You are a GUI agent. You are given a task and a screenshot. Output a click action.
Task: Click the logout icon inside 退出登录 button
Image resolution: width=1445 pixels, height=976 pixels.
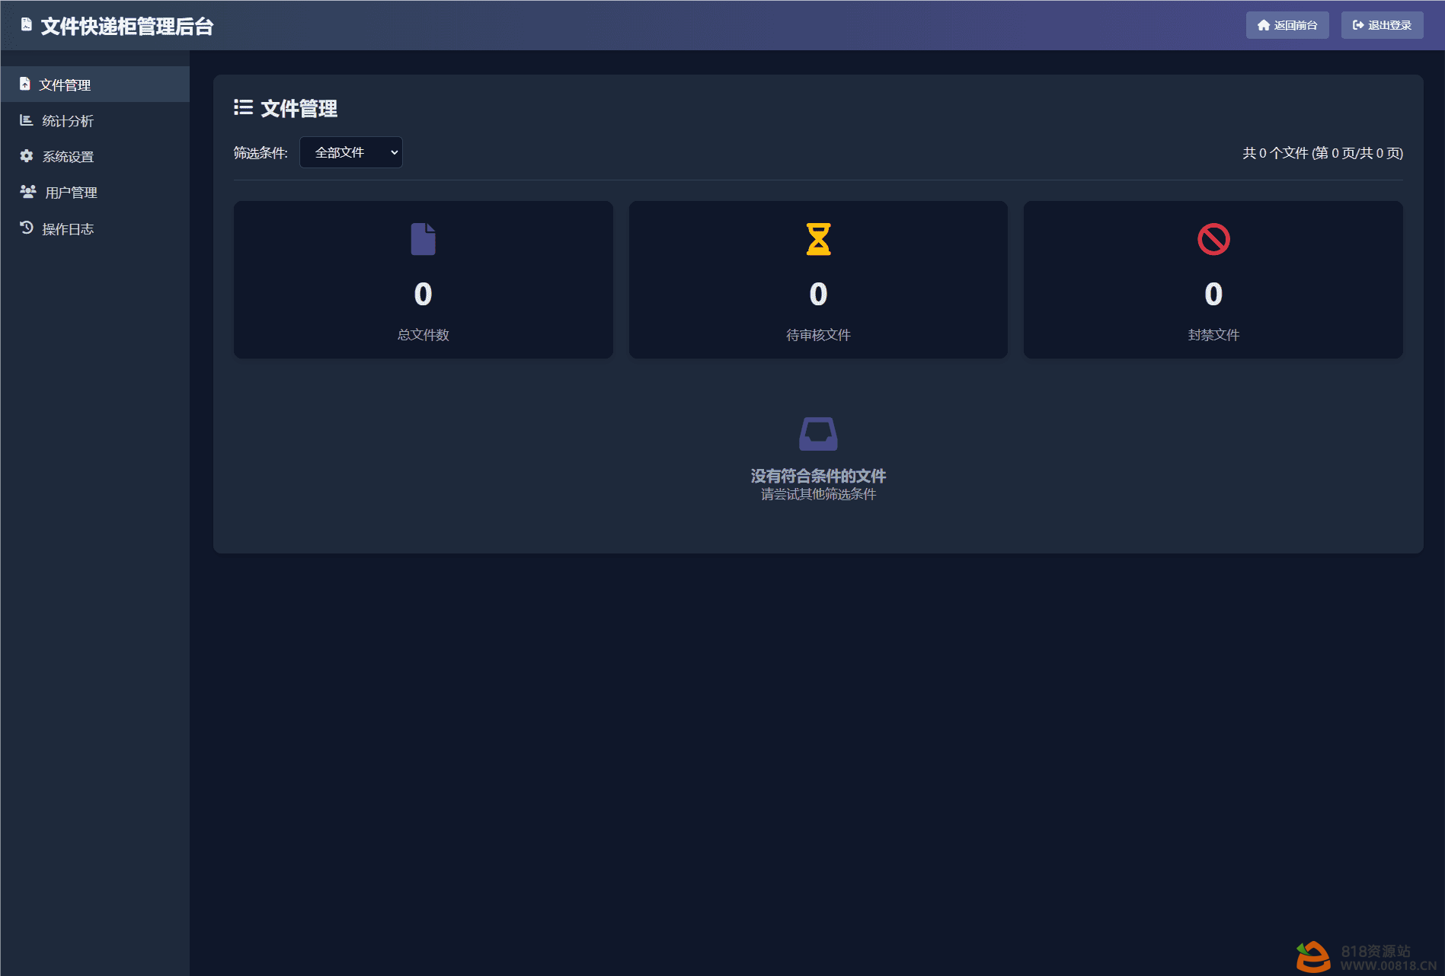1358,24
